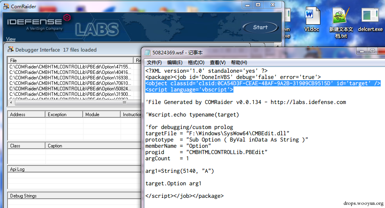Image resolution: width=385 pixels, height=208 pixels.
Task: Click the Start button in ComRaider
Action: [x=260, y=27]
